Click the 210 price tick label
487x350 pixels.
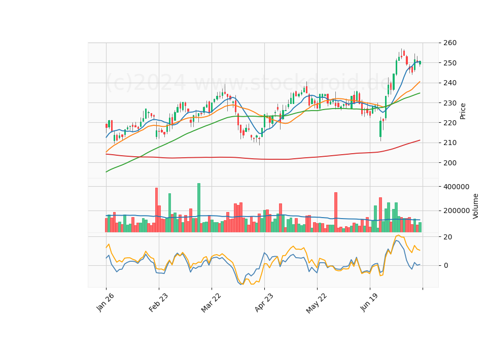450,143
